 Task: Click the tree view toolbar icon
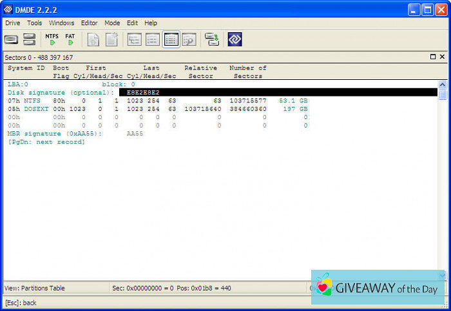tap(134, 40)
